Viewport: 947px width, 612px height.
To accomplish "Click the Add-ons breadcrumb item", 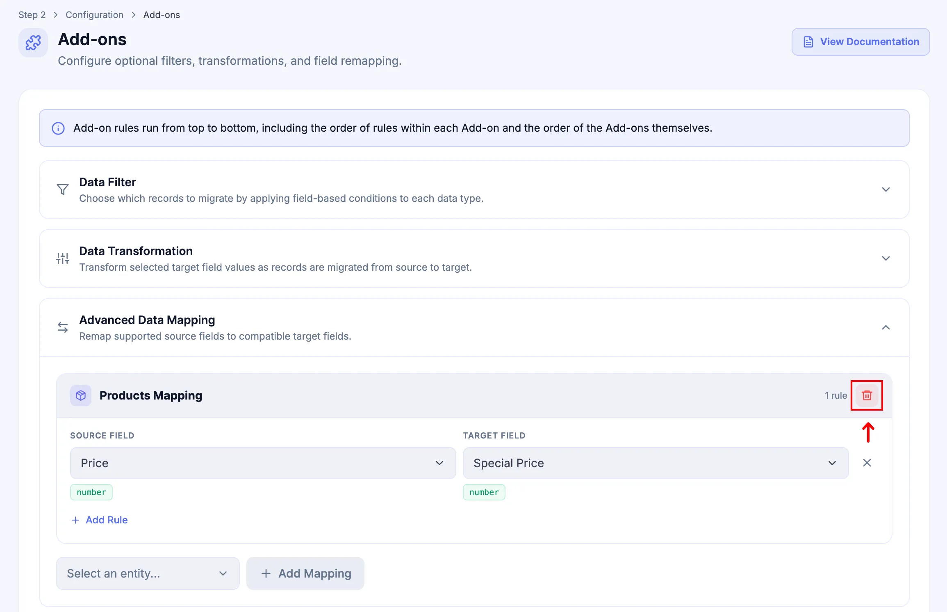I will (x=162, y=15).
